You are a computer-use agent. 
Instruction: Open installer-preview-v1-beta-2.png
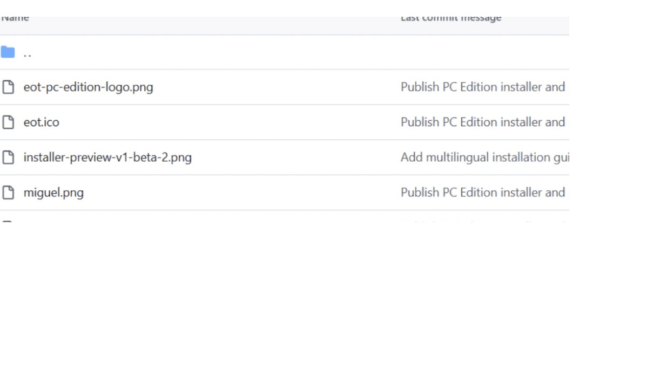tap(107, 157)
